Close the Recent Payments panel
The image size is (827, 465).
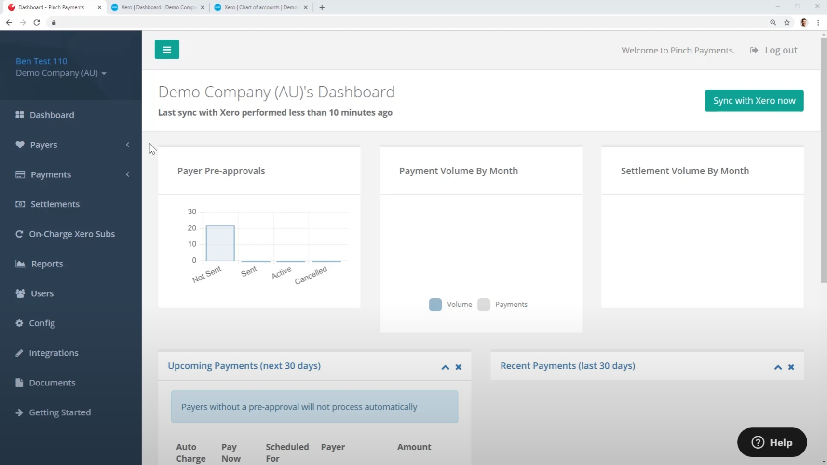(x=791, y=367)
